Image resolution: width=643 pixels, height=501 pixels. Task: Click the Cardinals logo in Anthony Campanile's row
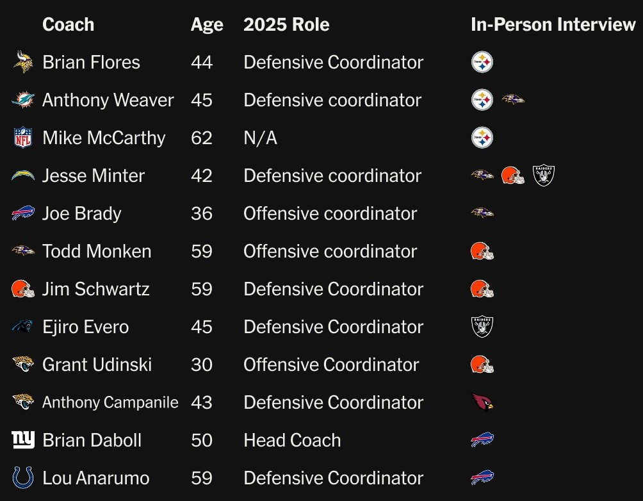pos(482,402)
